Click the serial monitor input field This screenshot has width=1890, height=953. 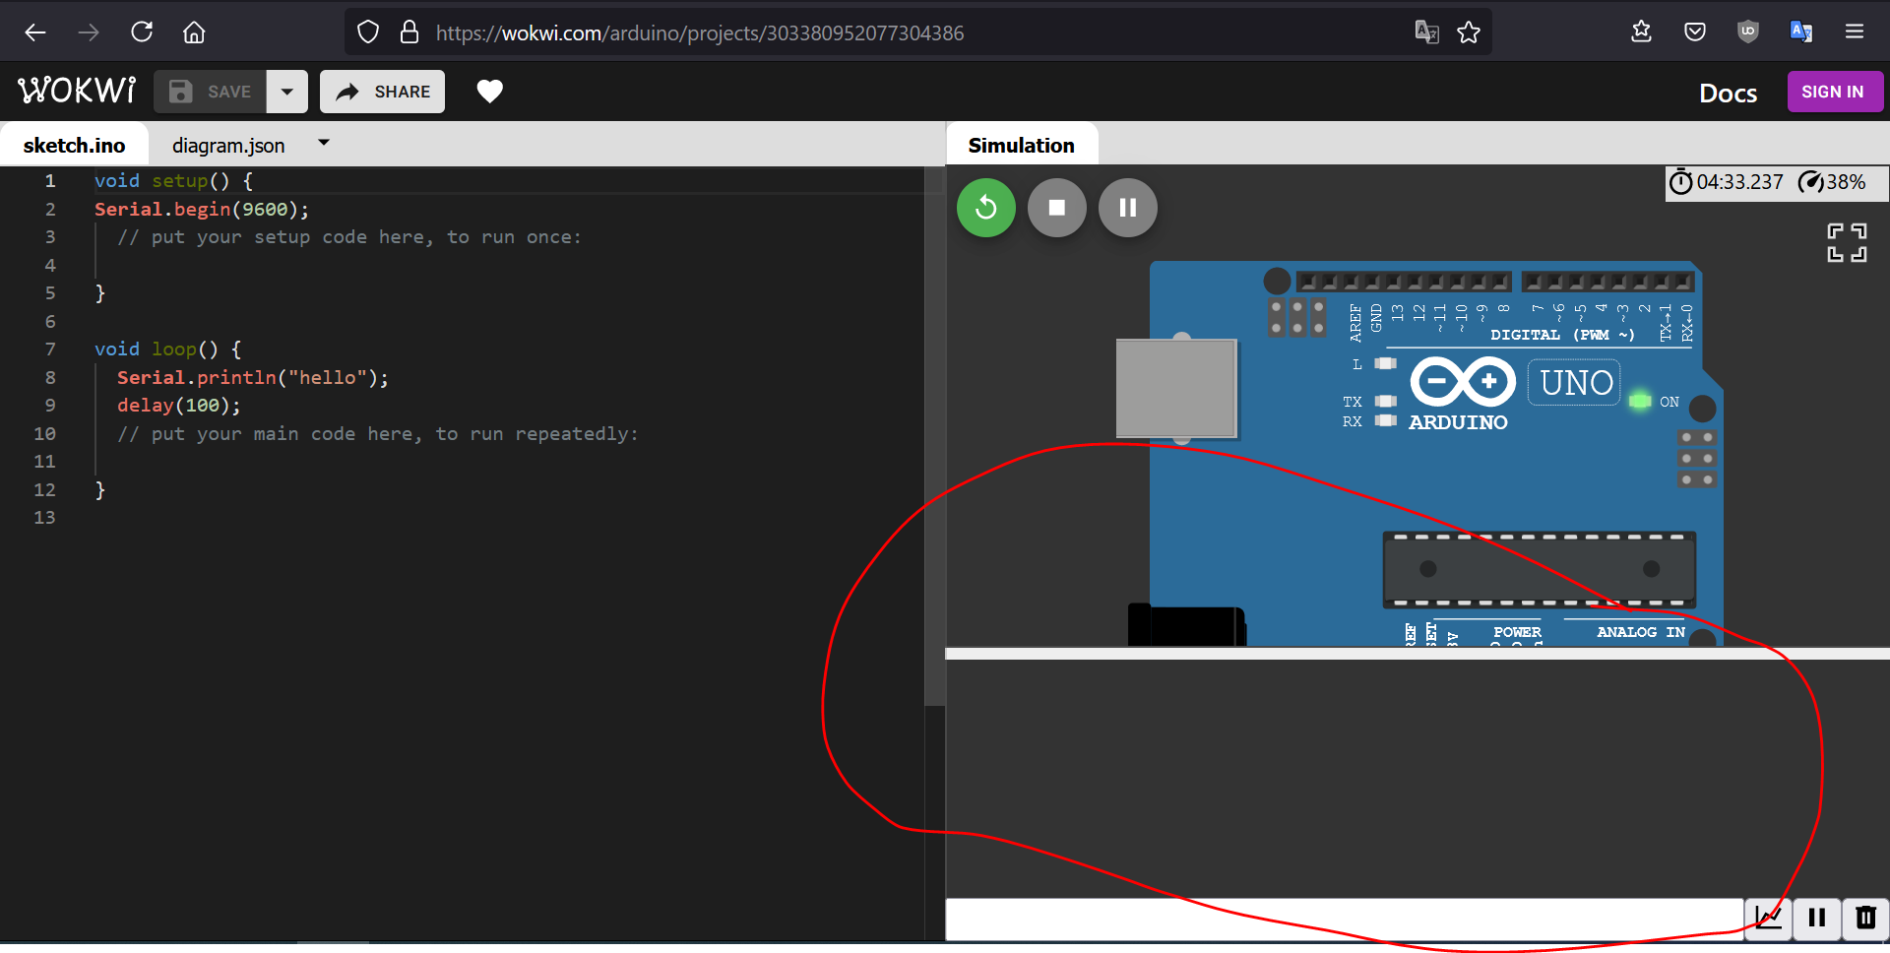(x=1280, y=919)
